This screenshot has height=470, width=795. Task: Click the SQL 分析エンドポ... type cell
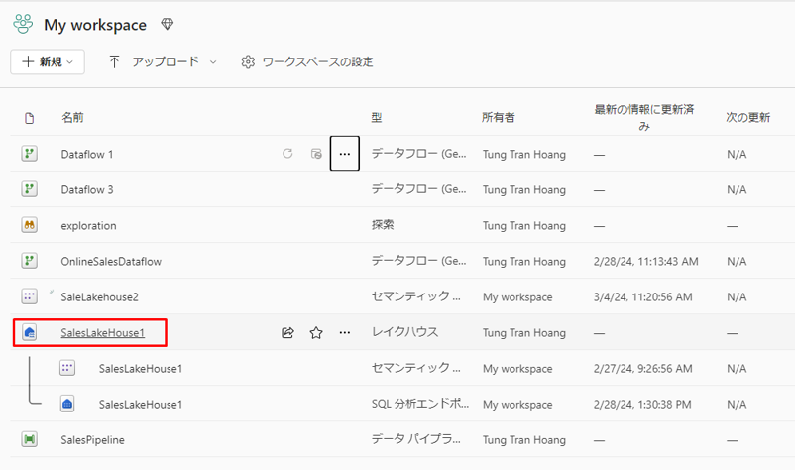(420, 404)
